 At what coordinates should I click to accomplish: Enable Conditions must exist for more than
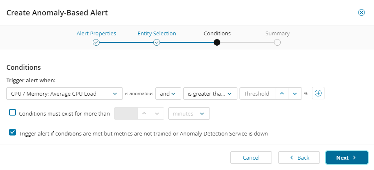[x=13, y=113]
